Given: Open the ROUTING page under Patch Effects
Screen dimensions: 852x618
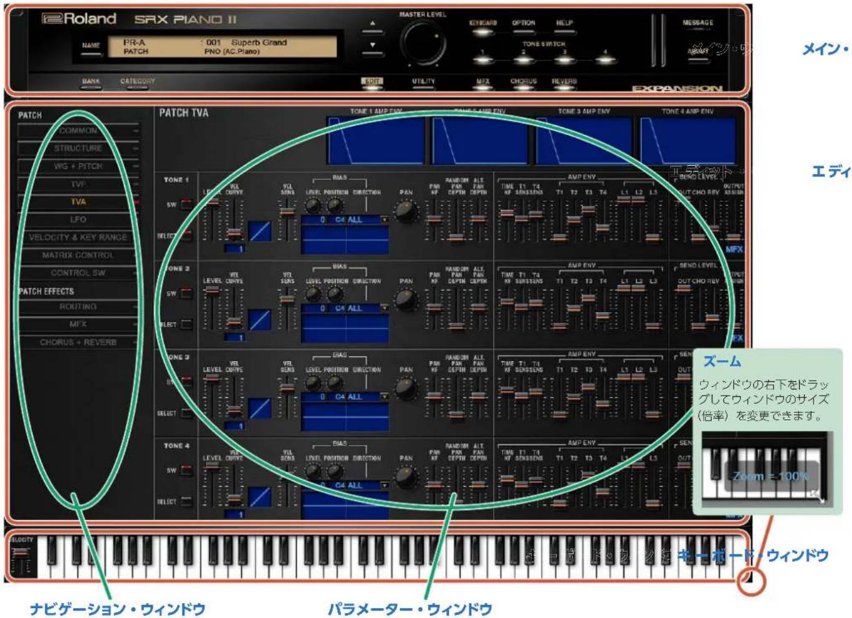Looking at the screenshot, I should point(78,307).
